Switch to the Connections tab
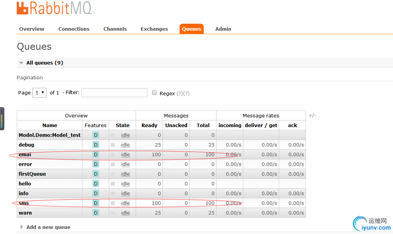393x234 pixels. click(x=74, y=29)
